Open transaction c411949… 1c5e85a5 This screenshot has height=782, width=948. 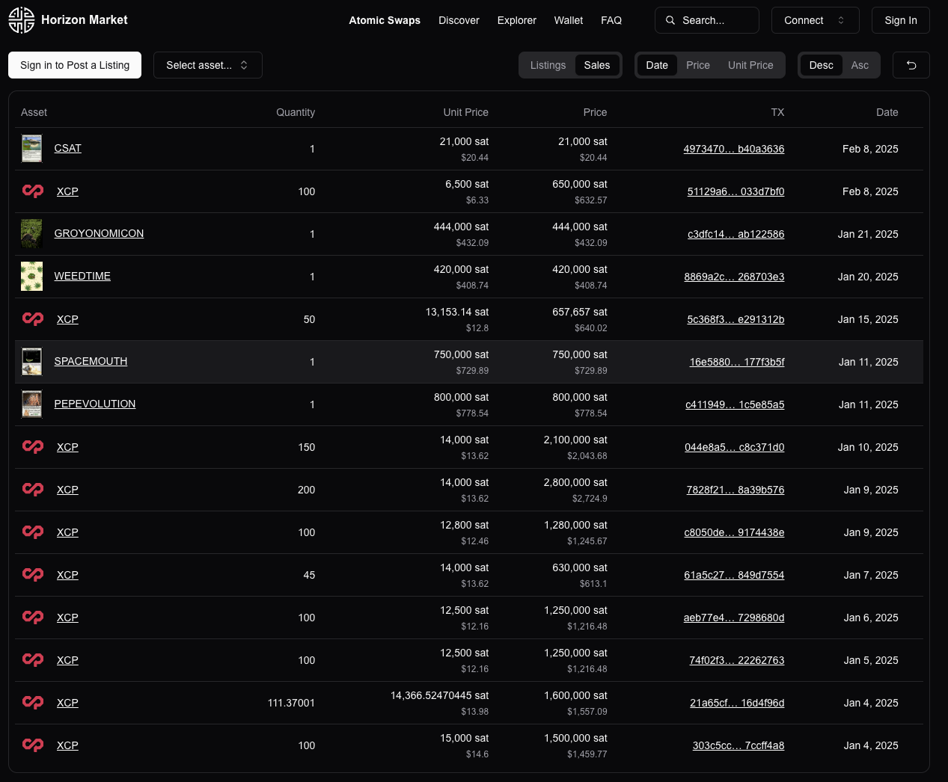[x=735, y=404]
